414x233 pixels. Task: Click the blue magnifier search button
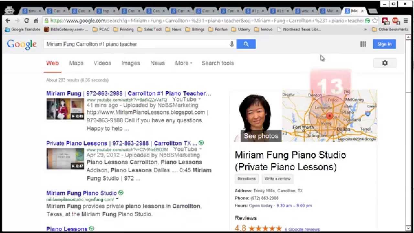tap(246, 44)
